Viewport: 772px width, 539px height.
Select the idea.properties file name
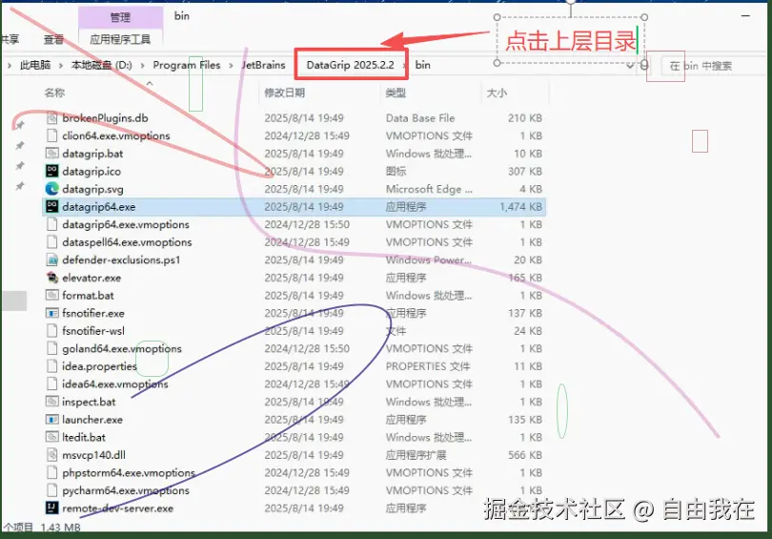tap(99, 366)
